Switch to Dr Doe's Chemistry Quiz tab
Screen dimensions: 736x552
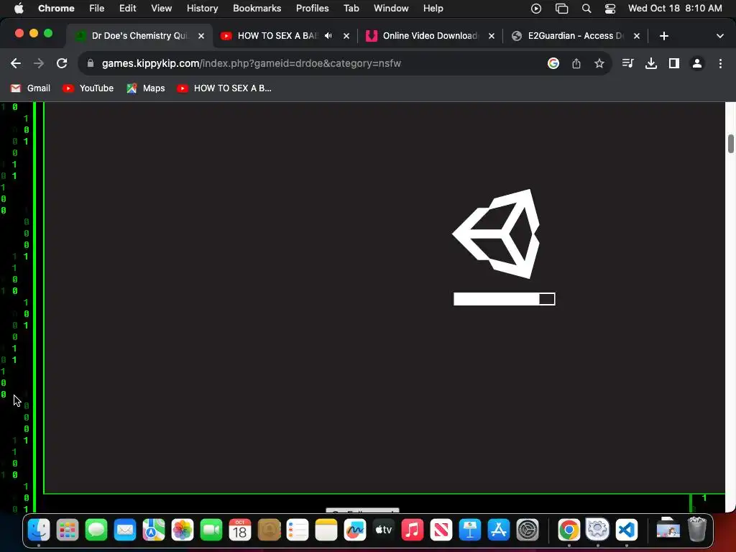tap(139, 36)
